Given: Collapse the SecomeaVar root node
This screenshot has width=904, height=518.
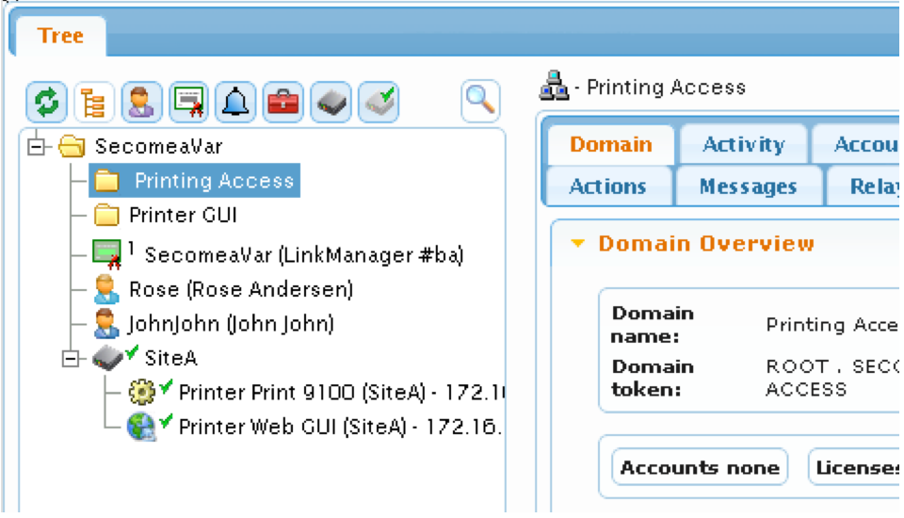Looking at the screenshot, I should click(x=36, y=147).
